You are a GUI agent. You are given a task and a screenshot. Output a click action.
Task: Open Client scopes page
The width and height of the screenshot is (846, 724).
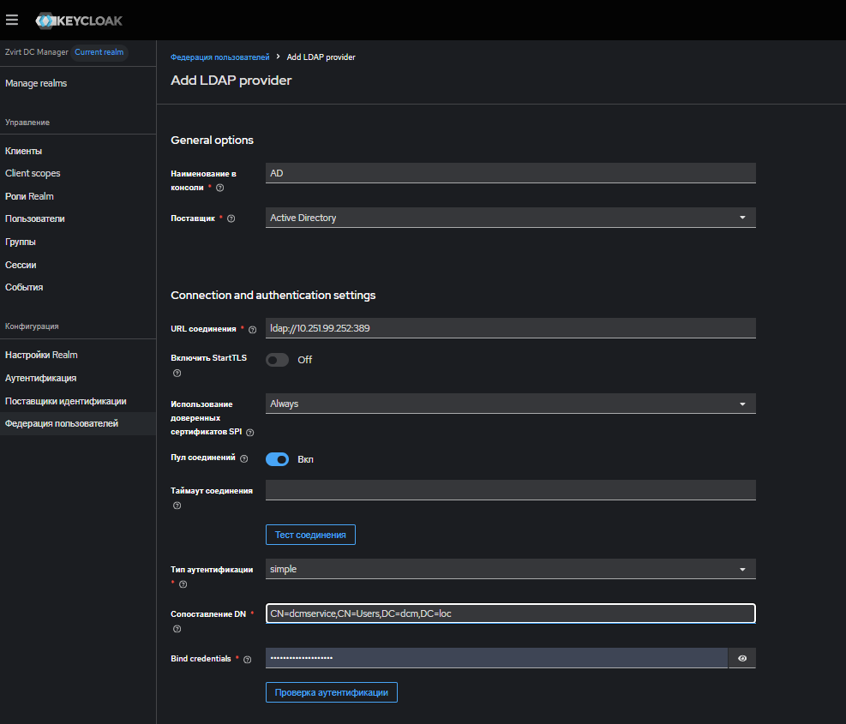click(x=33, y=173)
